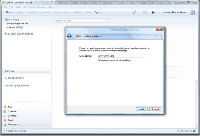Viewport: 200px width, 136px height.
Task: Open the View menu
Action: click(x=18, y=7)
